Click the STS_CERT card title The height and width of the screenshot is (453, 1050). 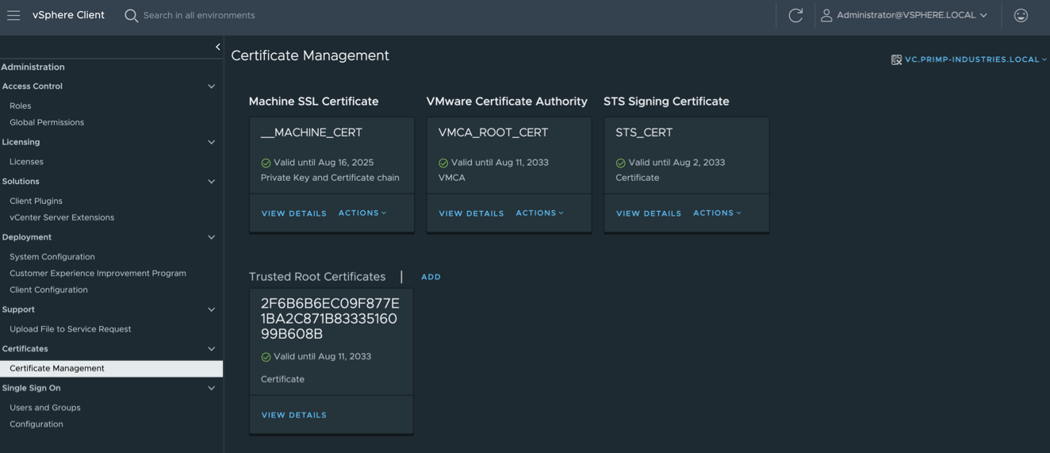pos(644,132)
